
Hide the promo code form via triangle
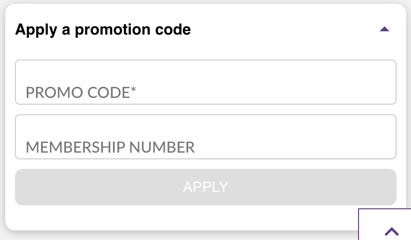pyautogui.click(x=384, y=30)
